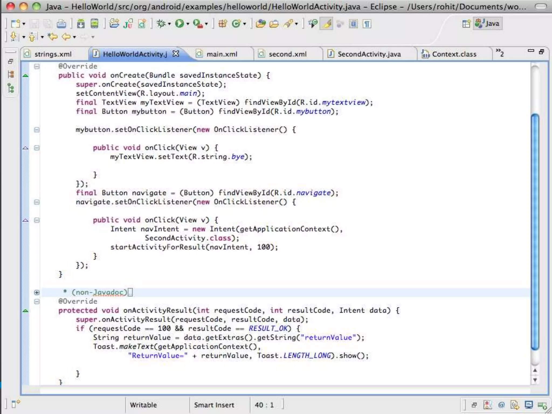
Task: Close the HelloWorldActivity.j tab
Action: [176, 54]
